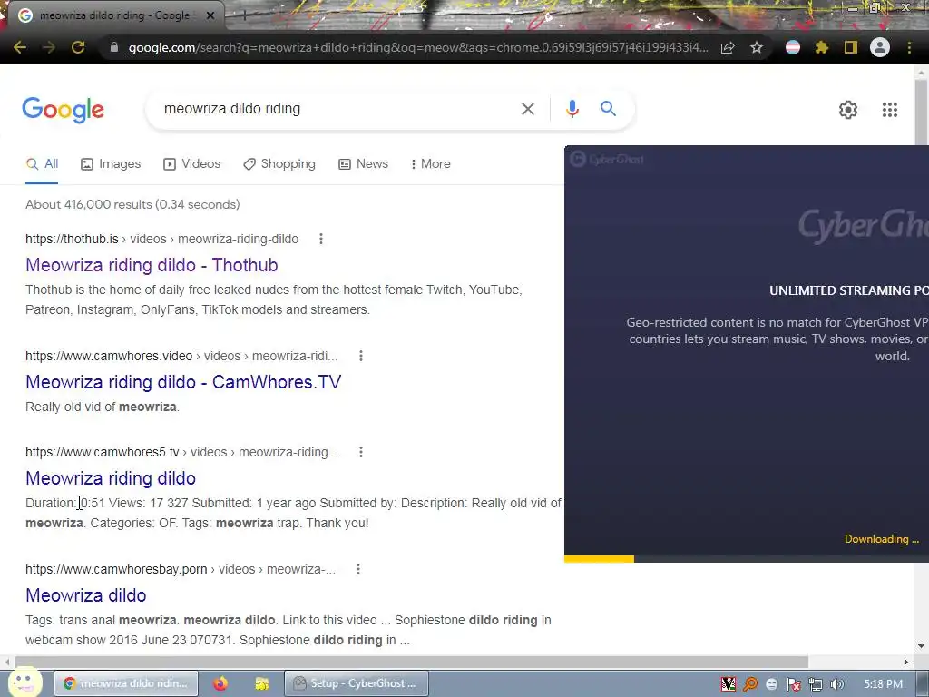Share this page from the address bar
The image size is (929, 697).
click(x=728, y=47)
